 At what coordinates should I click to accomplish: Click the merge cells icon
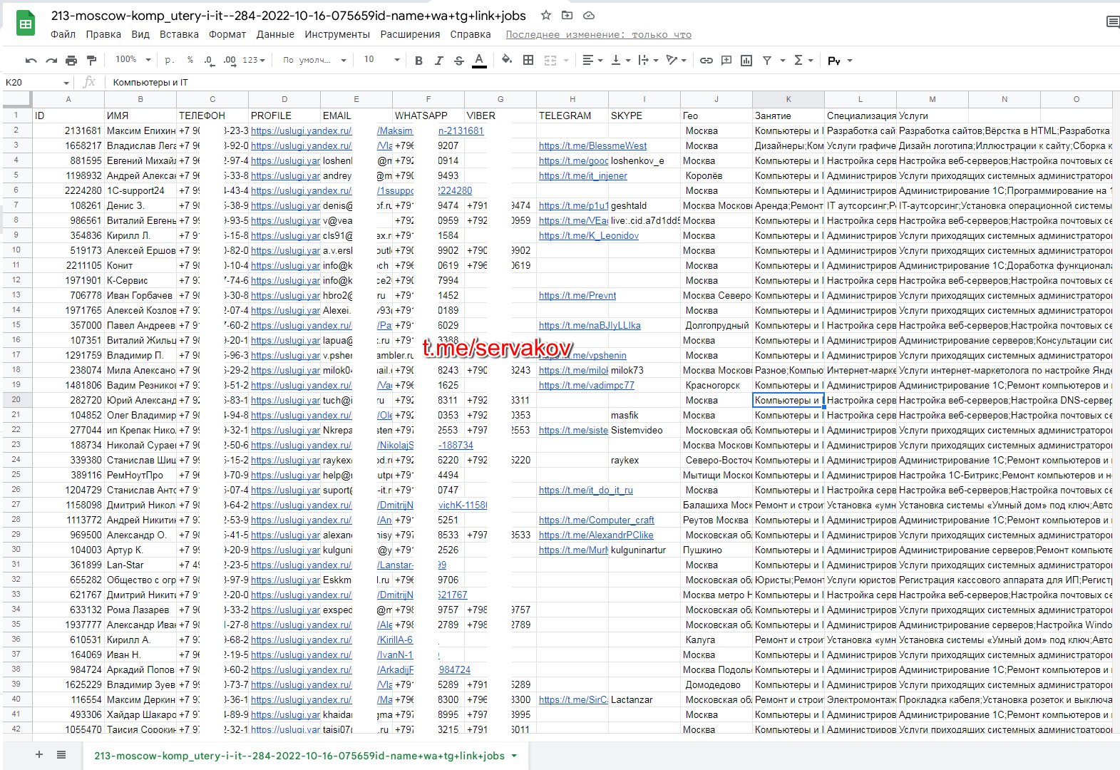point(550,61)
